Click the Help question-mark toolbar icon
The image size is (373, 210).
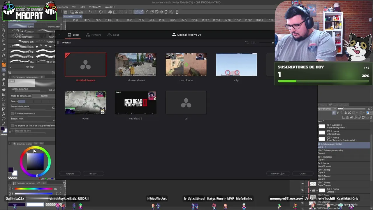coord(152,12)
